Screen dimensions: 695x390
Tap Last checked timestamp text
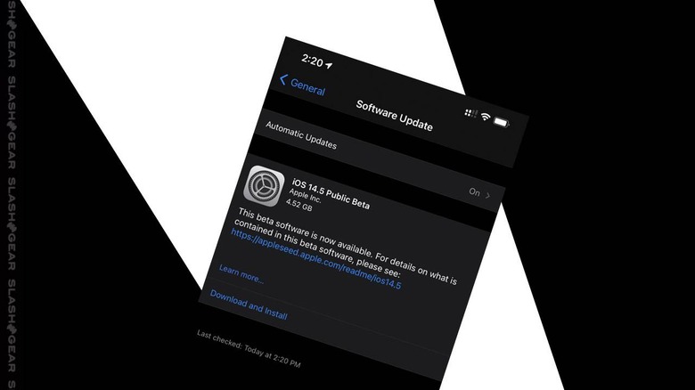[249, 348]
